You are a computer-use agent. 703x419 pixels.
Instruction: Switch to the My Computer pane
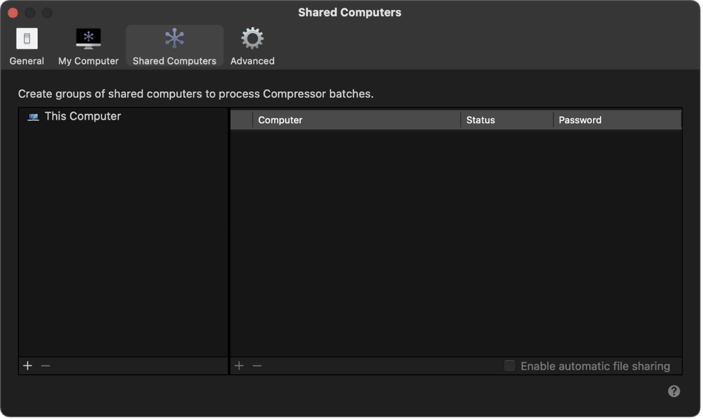click(88, 45)
